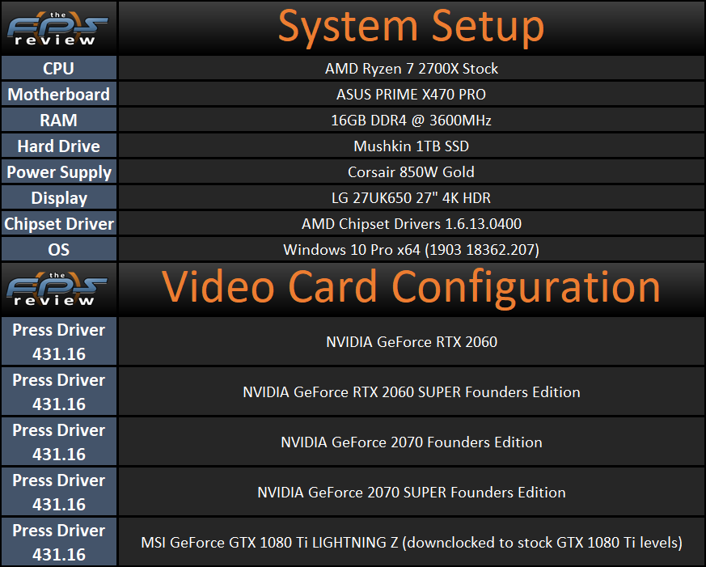Click the 'Hard Drive' label cell

coord(59,146)
